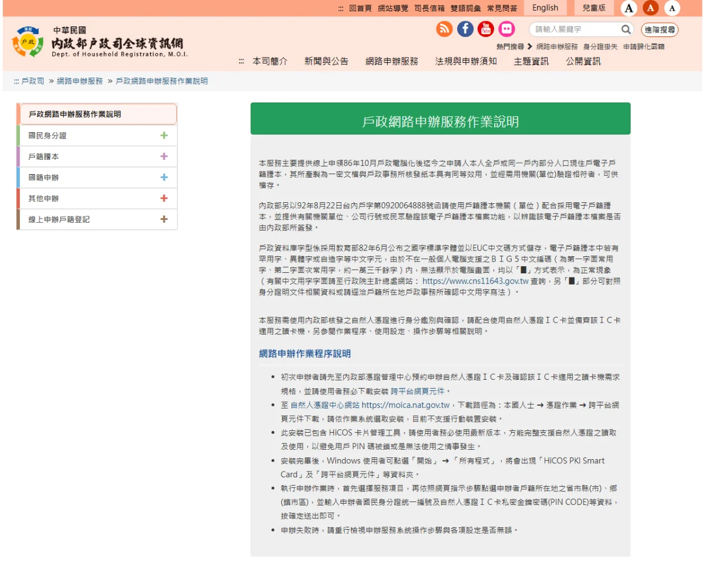Click hot search term 網路申辦服務
The image size is (705, 562).
tap(557, 46)
